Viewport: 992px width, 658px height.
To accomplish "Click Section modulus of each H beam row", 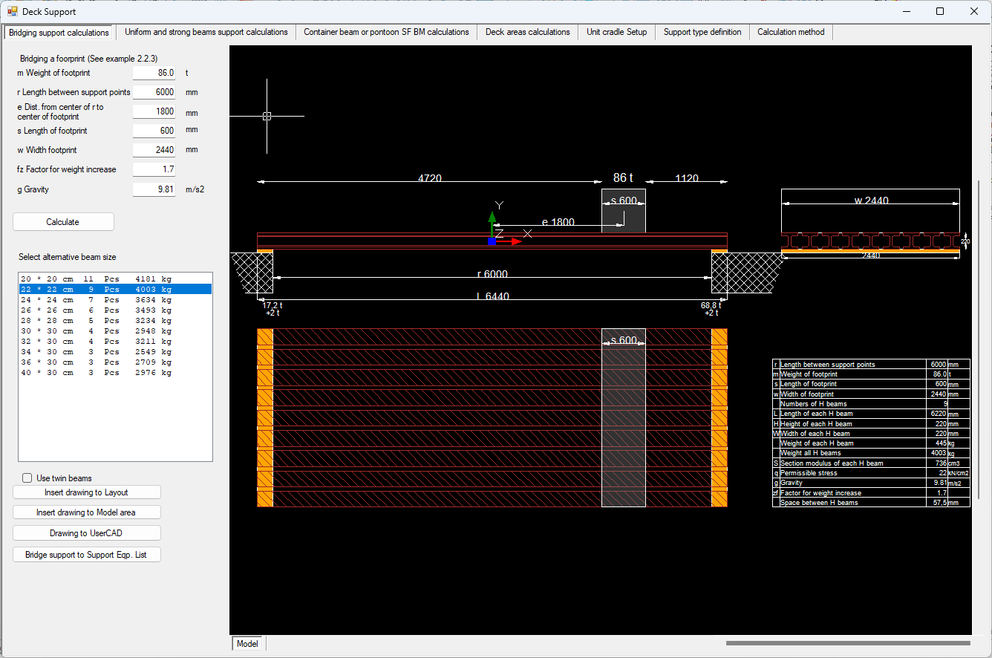I will coord(871,463).
